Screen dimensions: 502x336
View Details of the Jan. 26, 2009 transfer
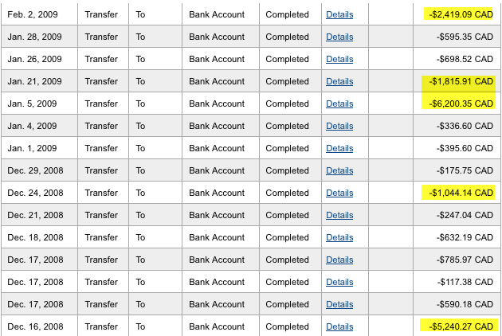click(339, 59)
